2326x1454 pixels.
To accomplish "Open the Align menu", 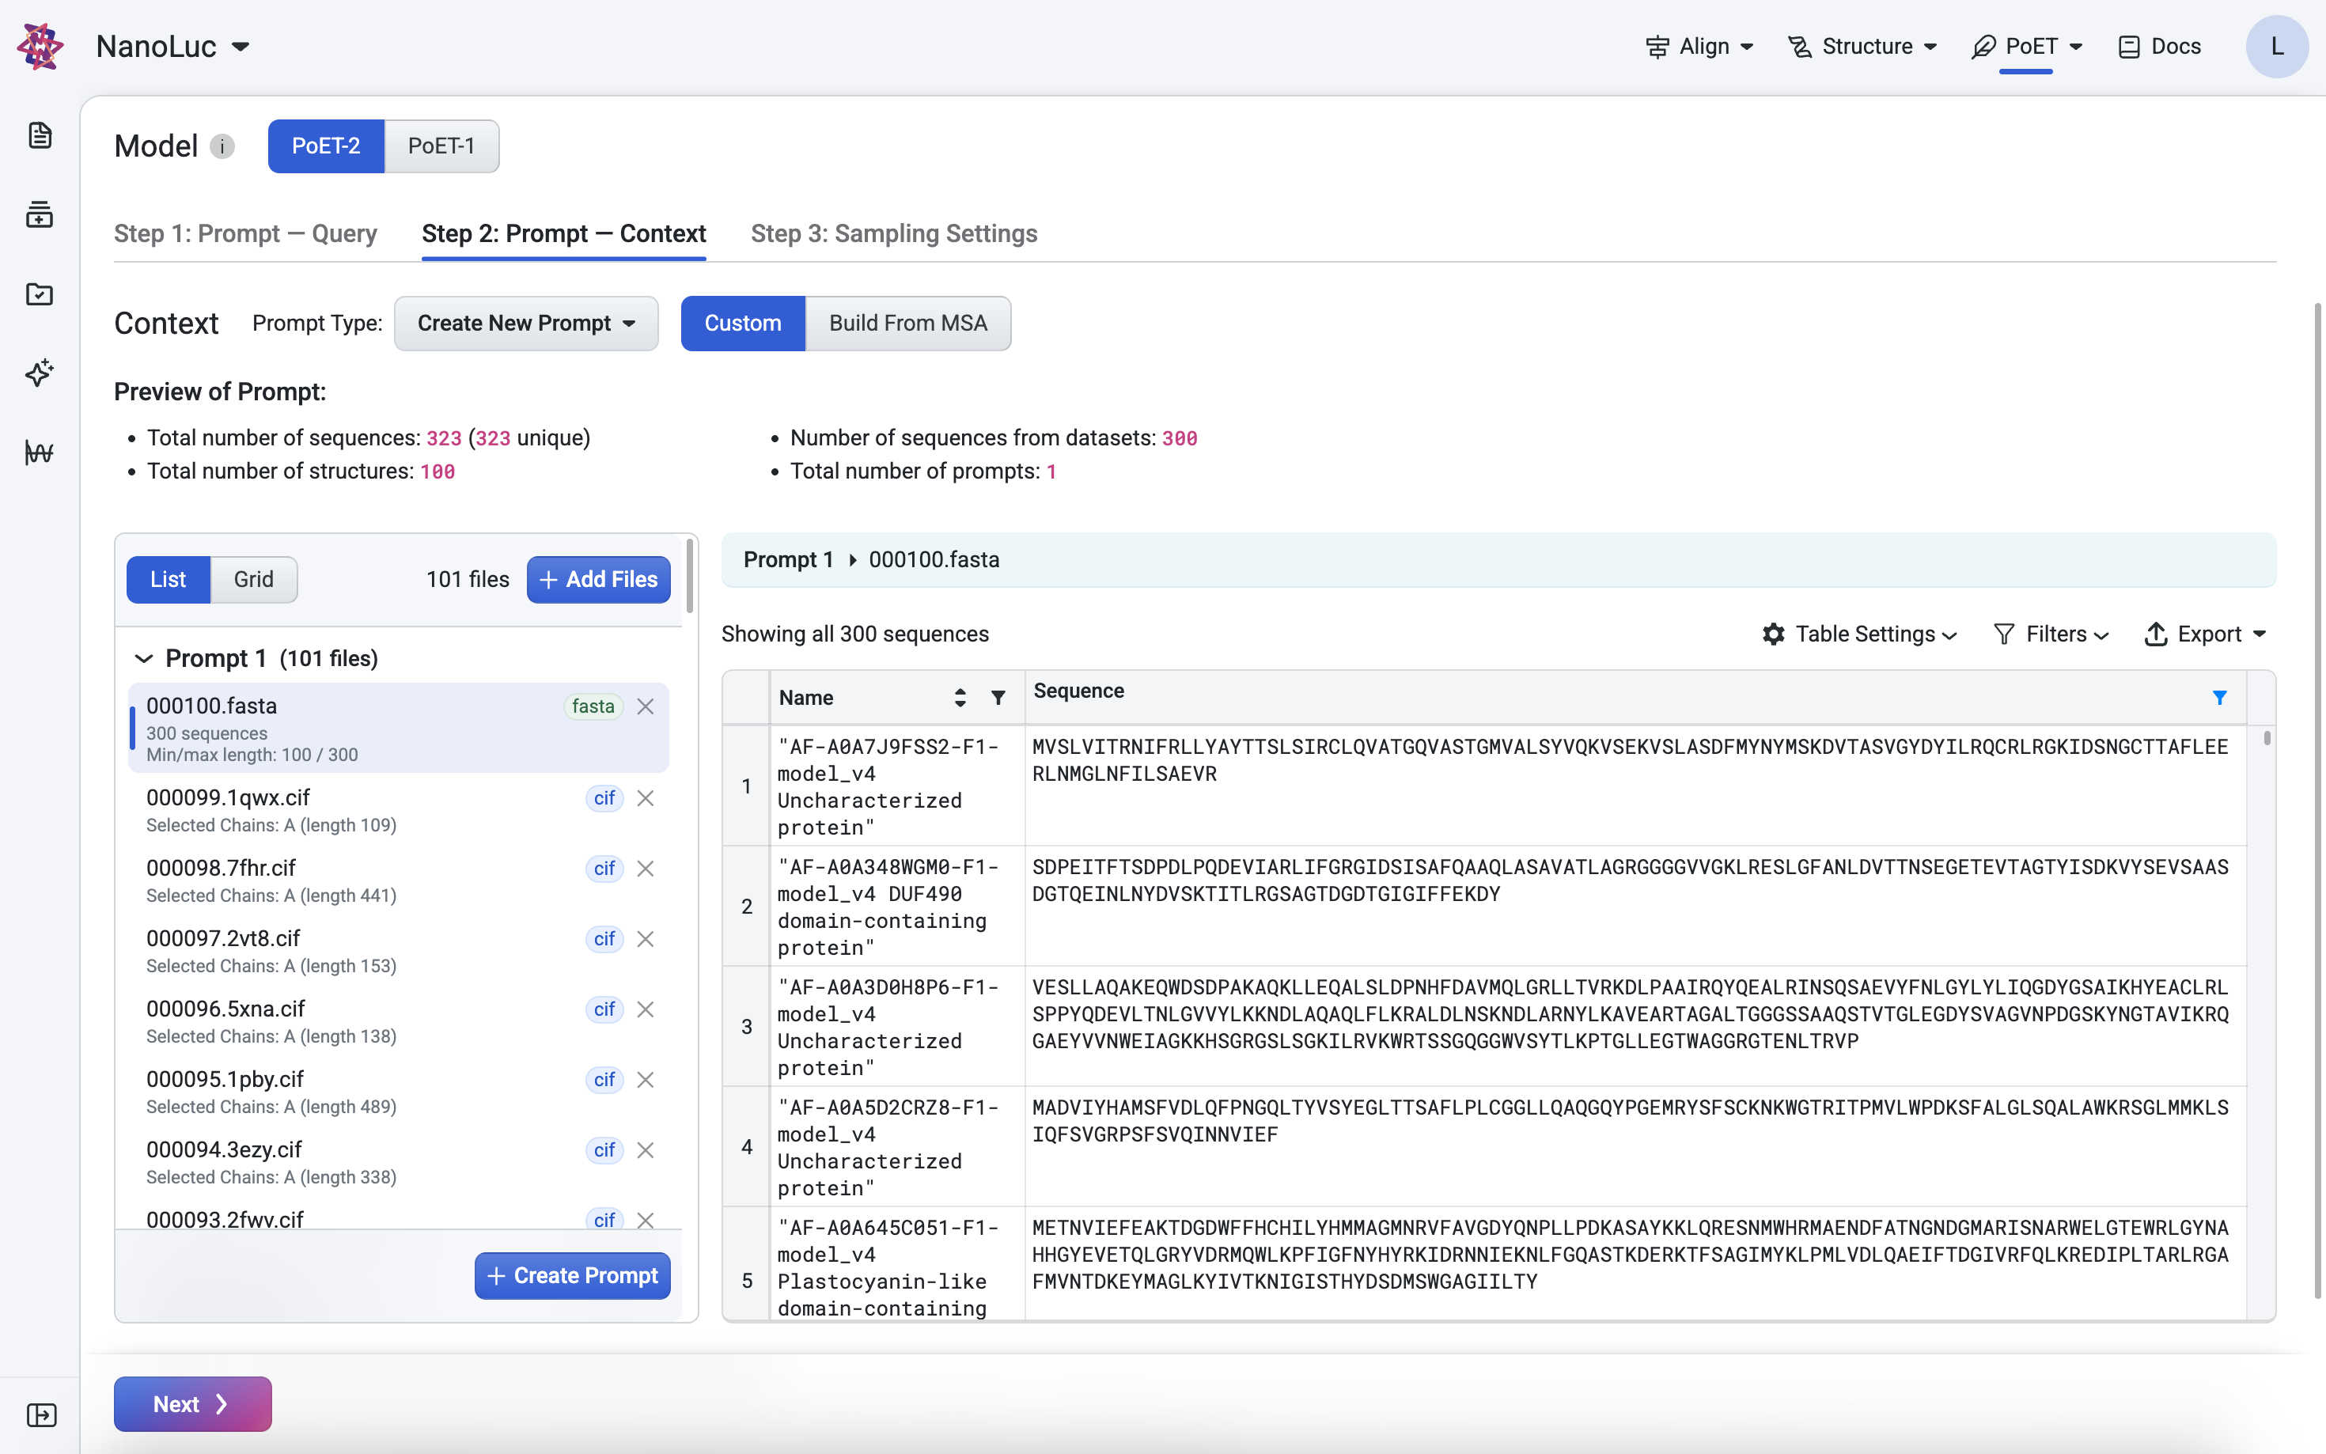I will (x=1699, y=46).
